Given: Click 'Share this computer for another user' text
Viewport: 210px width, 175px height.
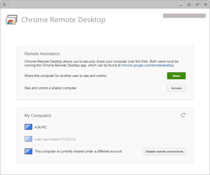Looking at the screenshot, I should pos(66,76).
